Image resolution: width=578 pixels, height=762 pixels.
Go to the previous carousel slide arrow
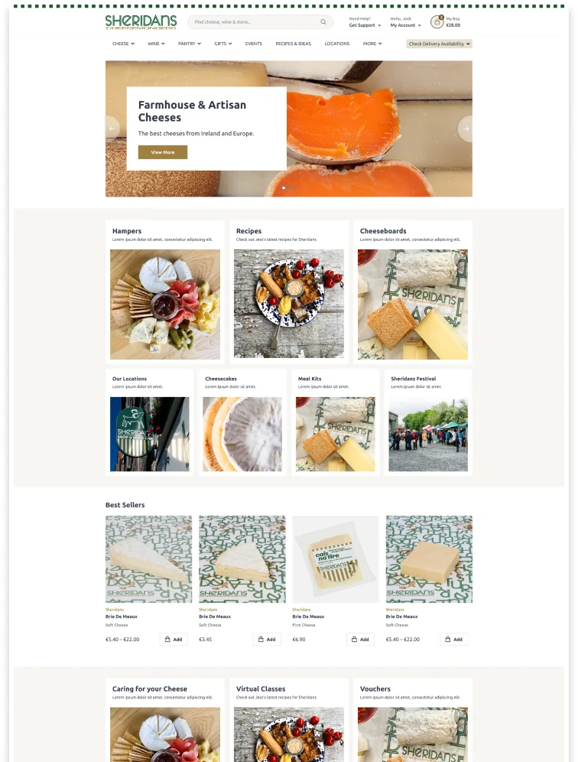(x=112, y=129)
